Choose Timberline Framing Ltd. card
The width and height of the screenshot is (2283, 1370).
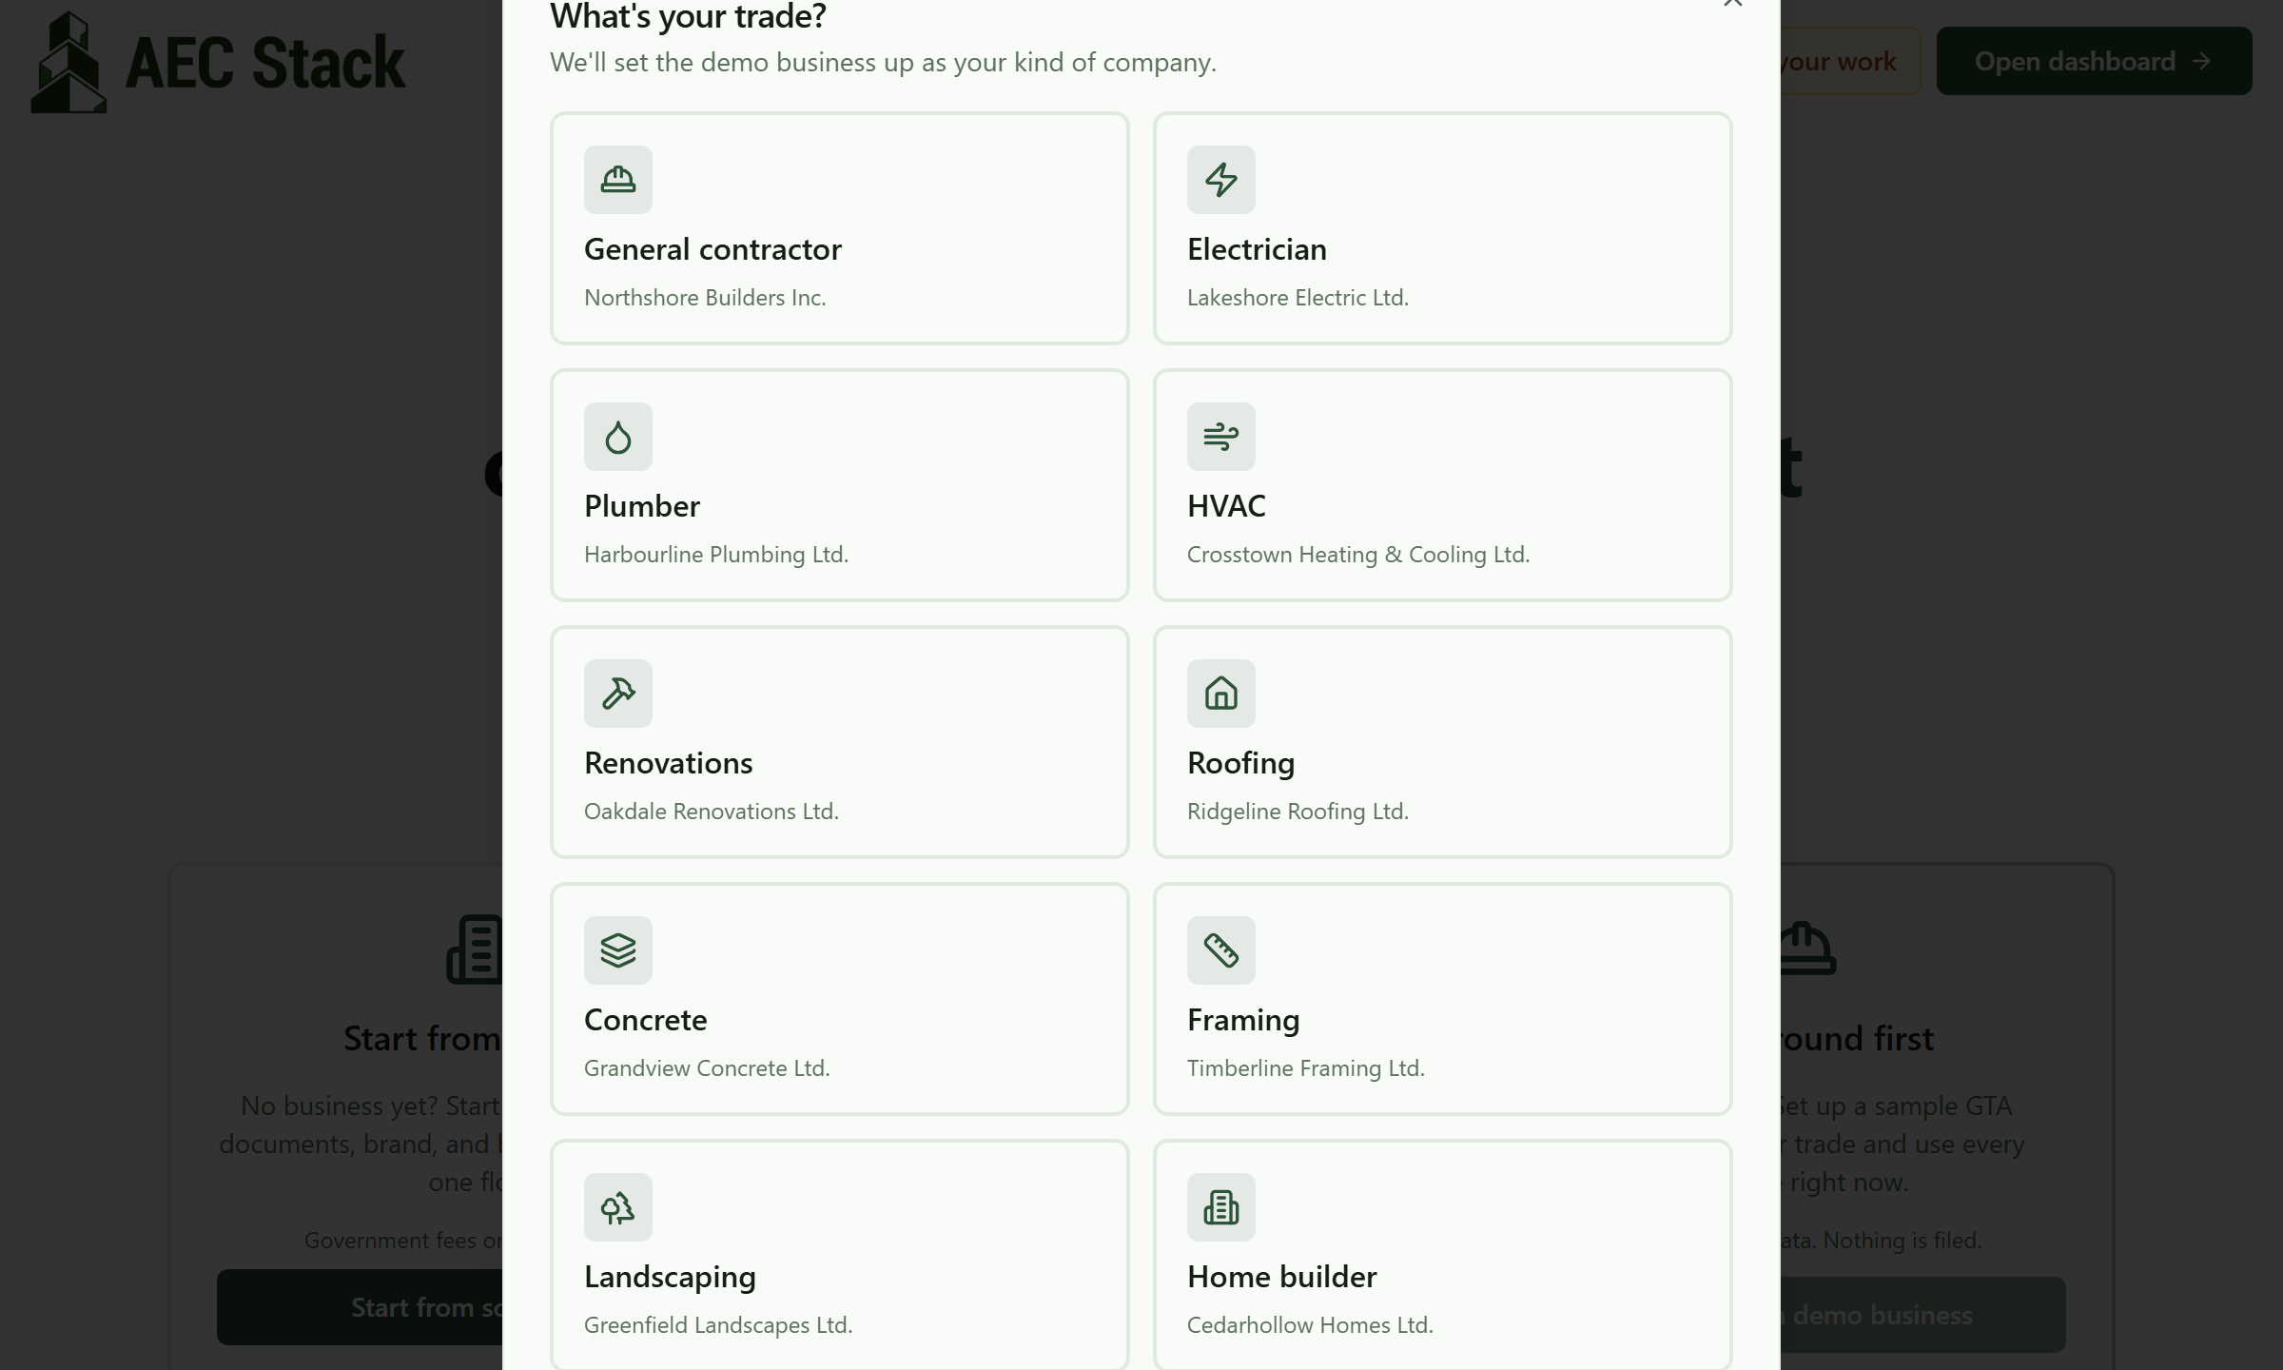[1442, 999]
